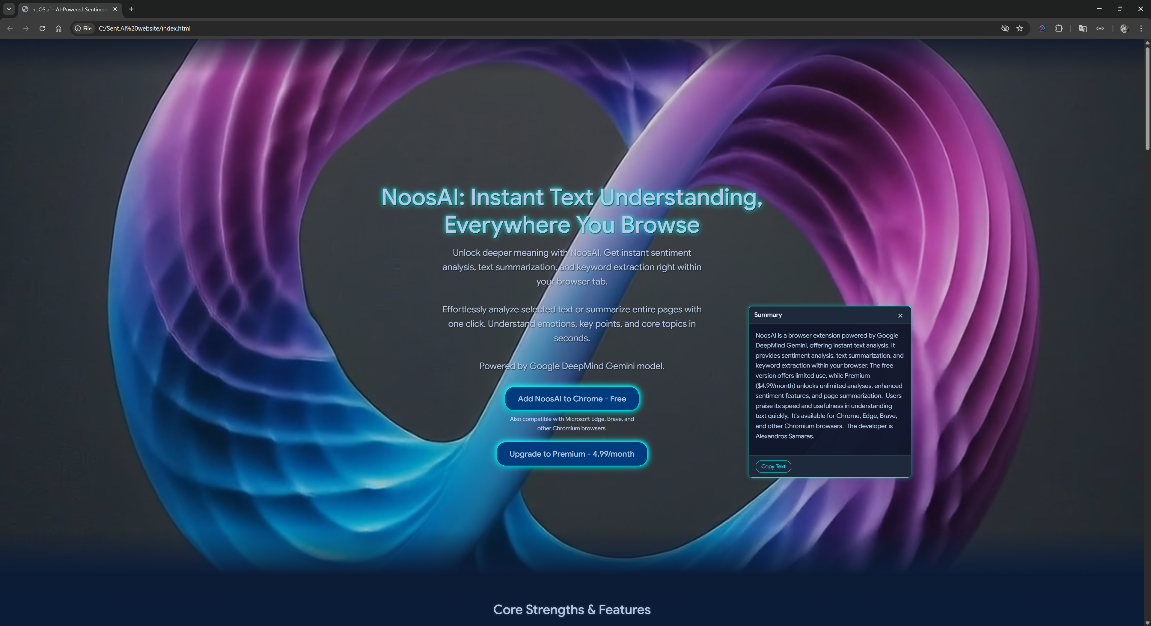Expand the tab search dropdown arrow
1151x626 pixels.
(x=8, y=9)
